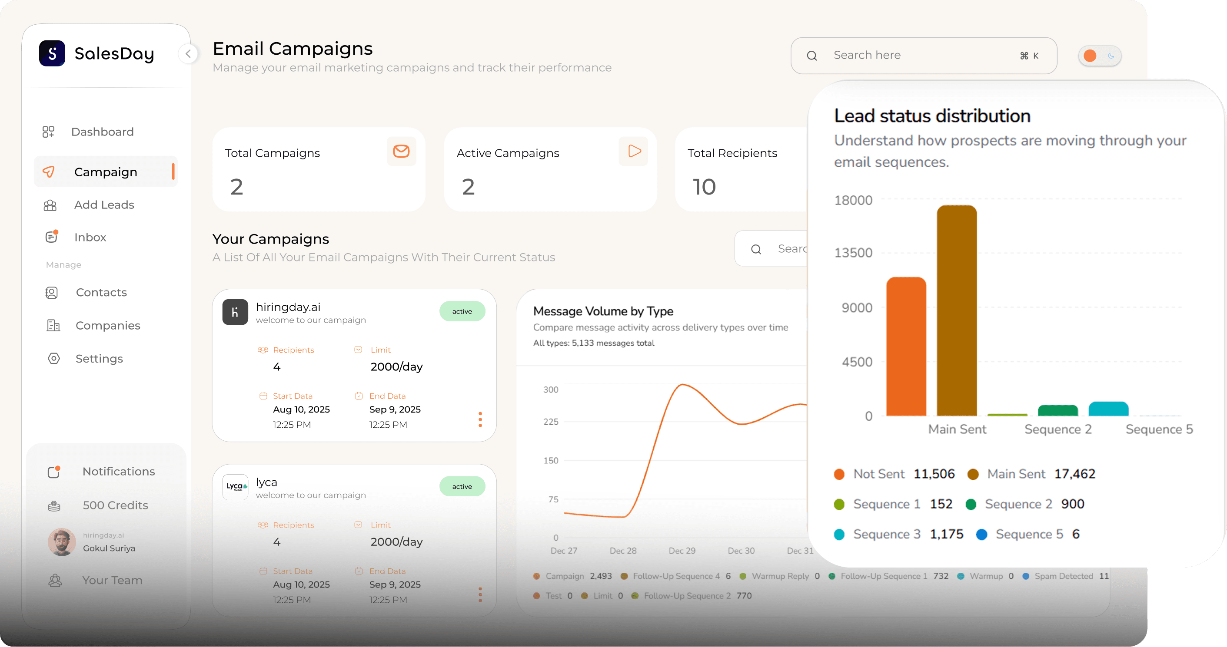Click the Contacts sidebar icon
This screenshot has width=1227, height=647.
tap(51, 293)
